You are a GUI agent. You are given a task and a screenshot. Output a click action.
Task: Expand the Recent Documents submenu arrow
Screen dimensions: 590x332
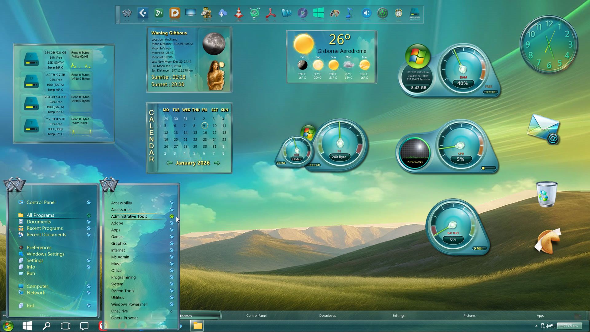[x=88, y=235]
